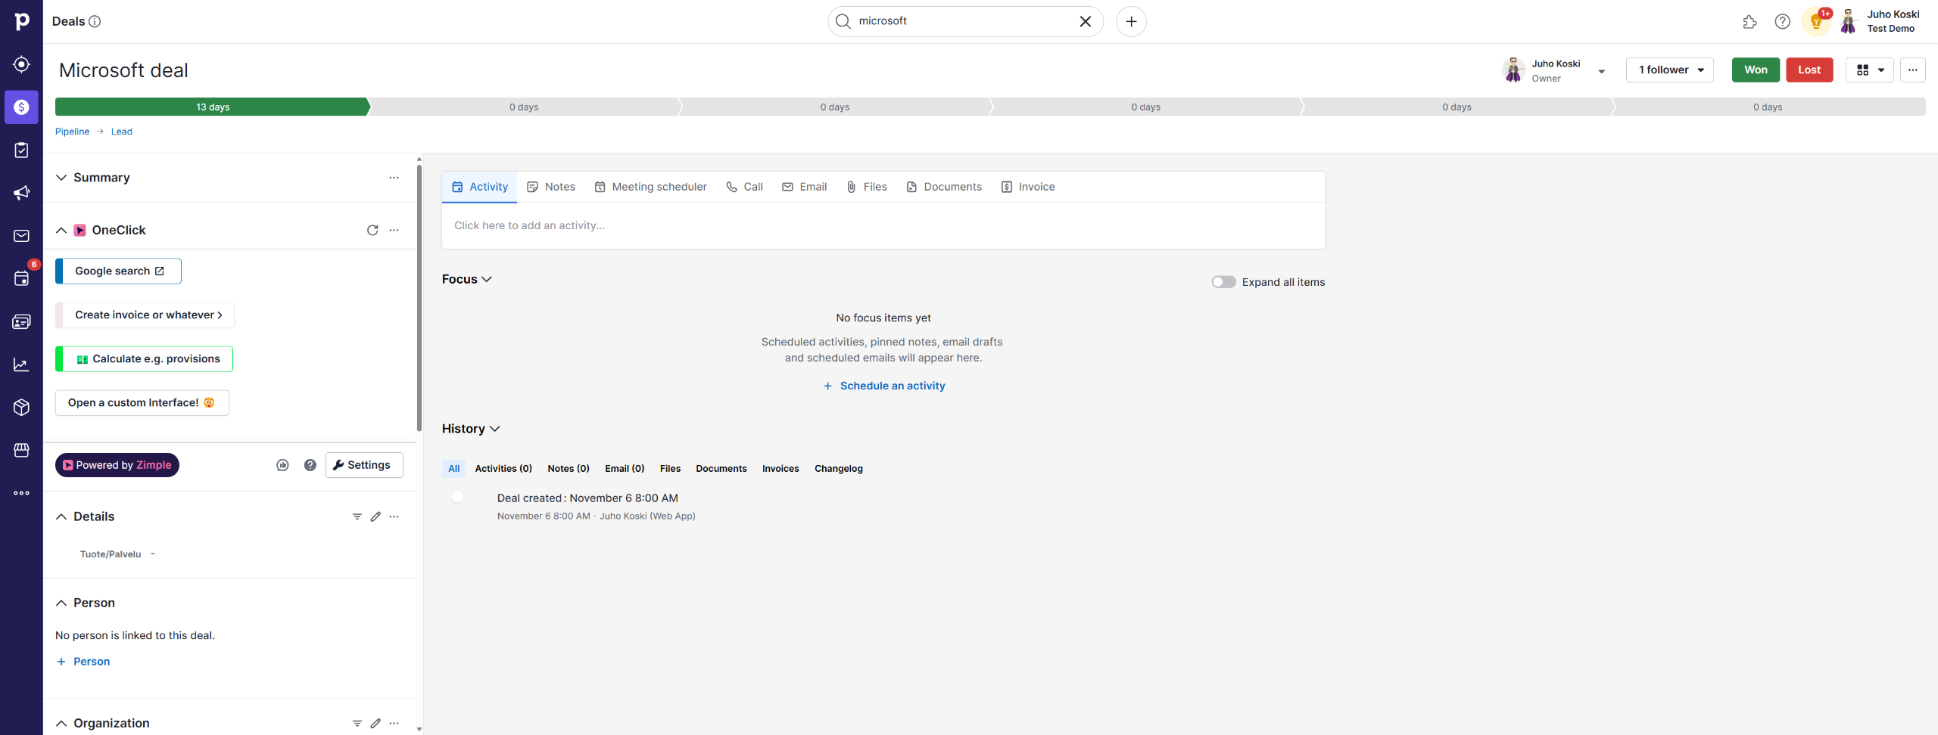
Task: Open Projects clipboard icon in sidebar
Action: tap(21, 150)
